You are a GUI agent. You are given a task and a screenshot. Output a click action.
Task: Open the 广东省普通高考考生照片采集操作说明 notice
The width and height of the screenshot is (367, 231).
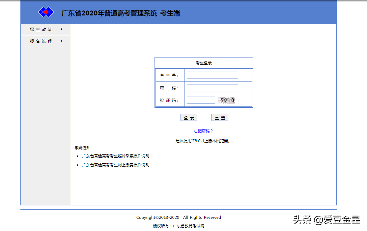pos(115,156)
